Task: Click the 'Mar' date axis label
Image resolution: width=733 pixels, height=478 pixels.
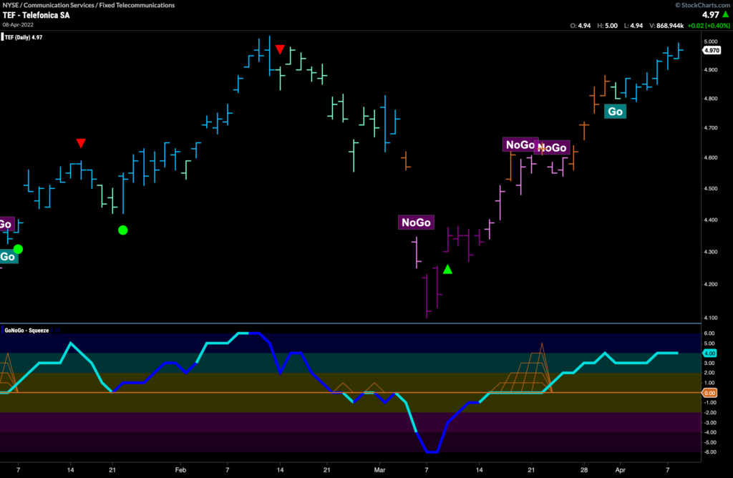Action: pyautogui.click(x=379, y=470)
